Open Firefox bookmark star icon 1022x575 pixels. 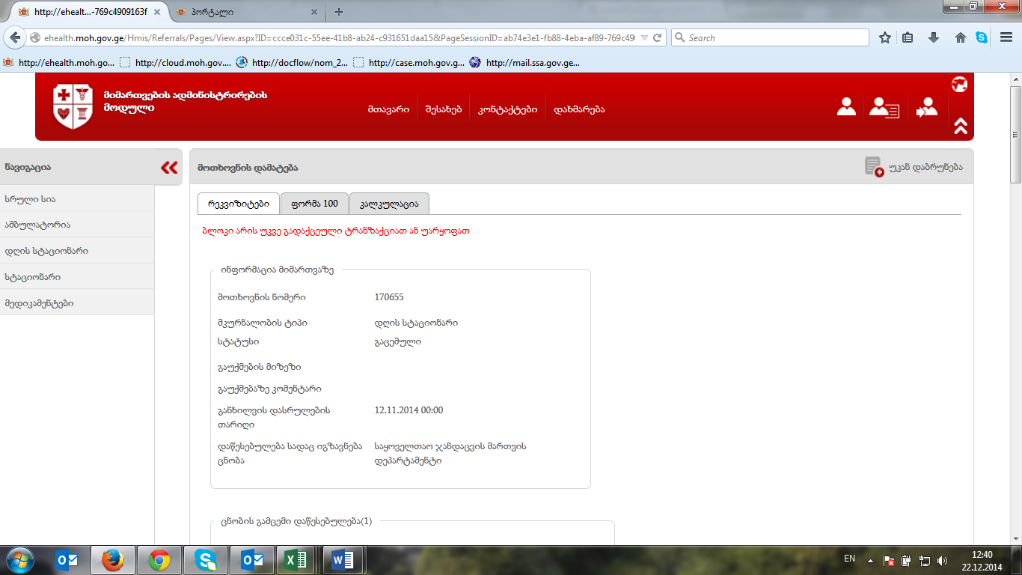coord(885,37)
